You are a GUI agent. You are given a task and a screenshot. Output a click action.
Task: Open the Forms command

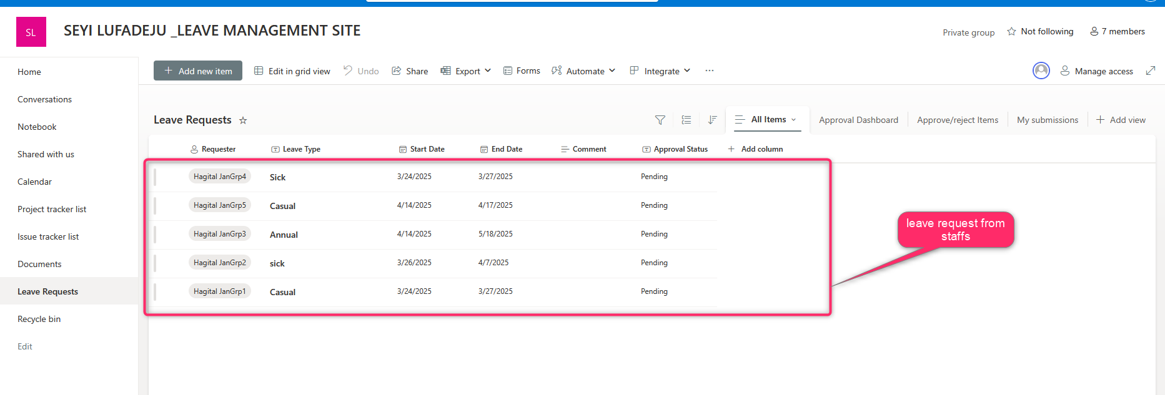pos(522,71)
